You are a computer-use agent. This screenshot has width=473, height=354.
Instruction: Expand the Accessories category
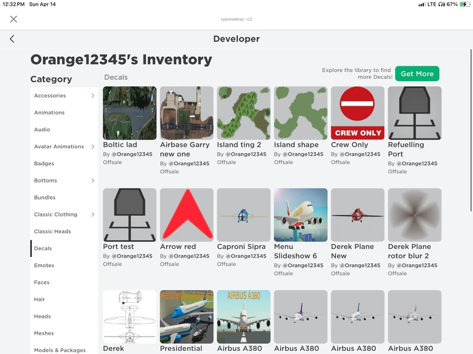[93, 96]
